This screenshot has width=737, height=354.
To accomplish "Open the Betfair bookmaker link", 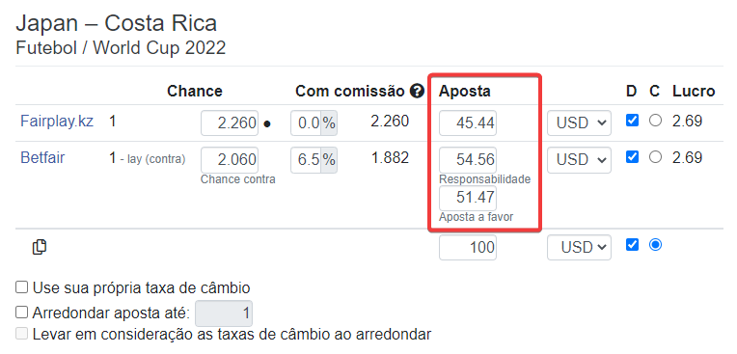I will (42, 157).
